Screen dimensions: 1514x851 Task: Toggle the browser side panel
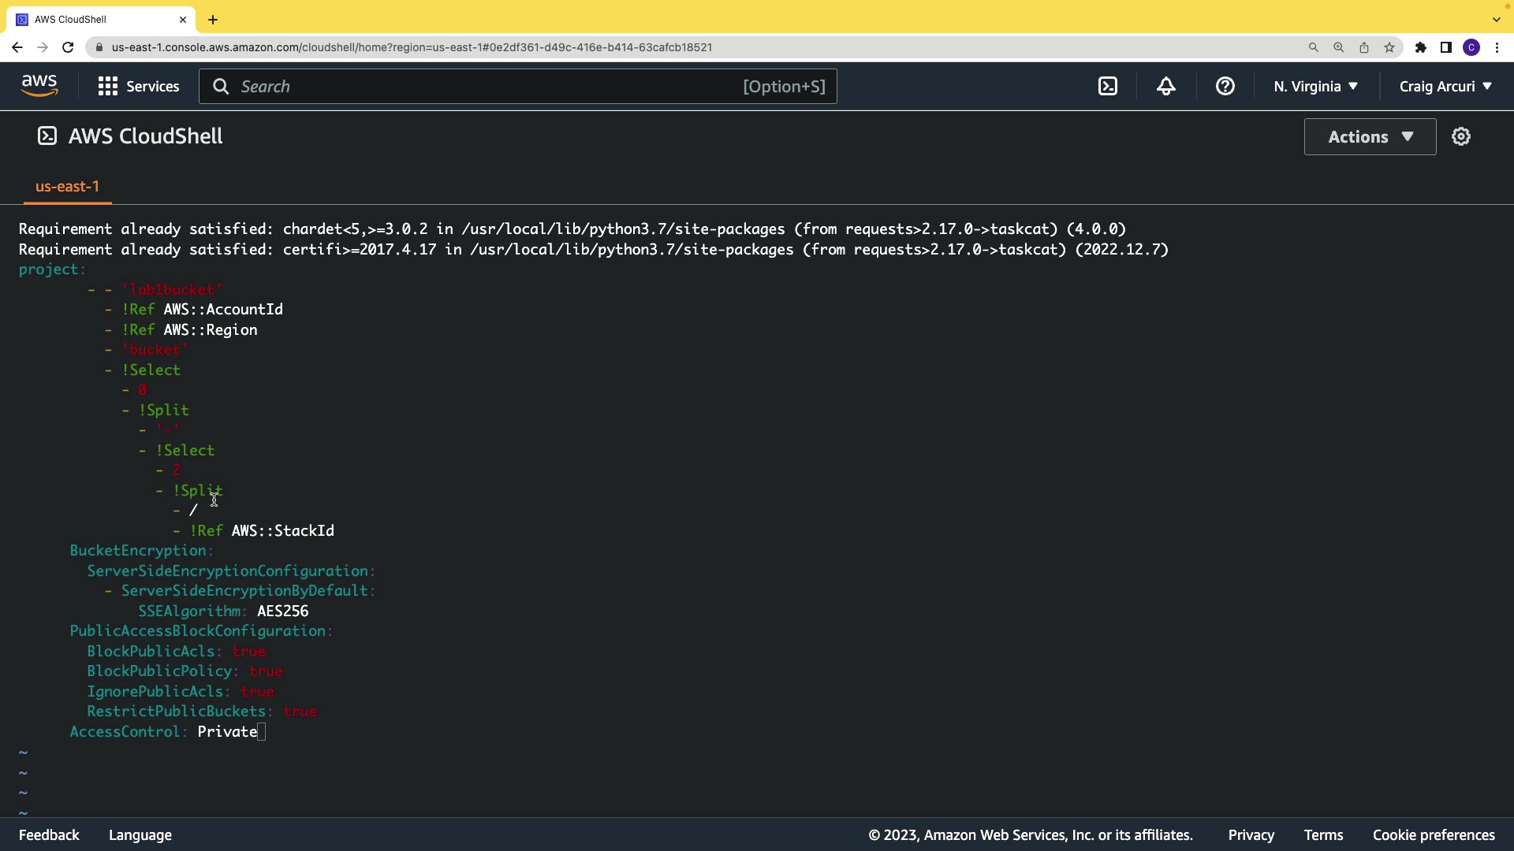coord(1446,47)
